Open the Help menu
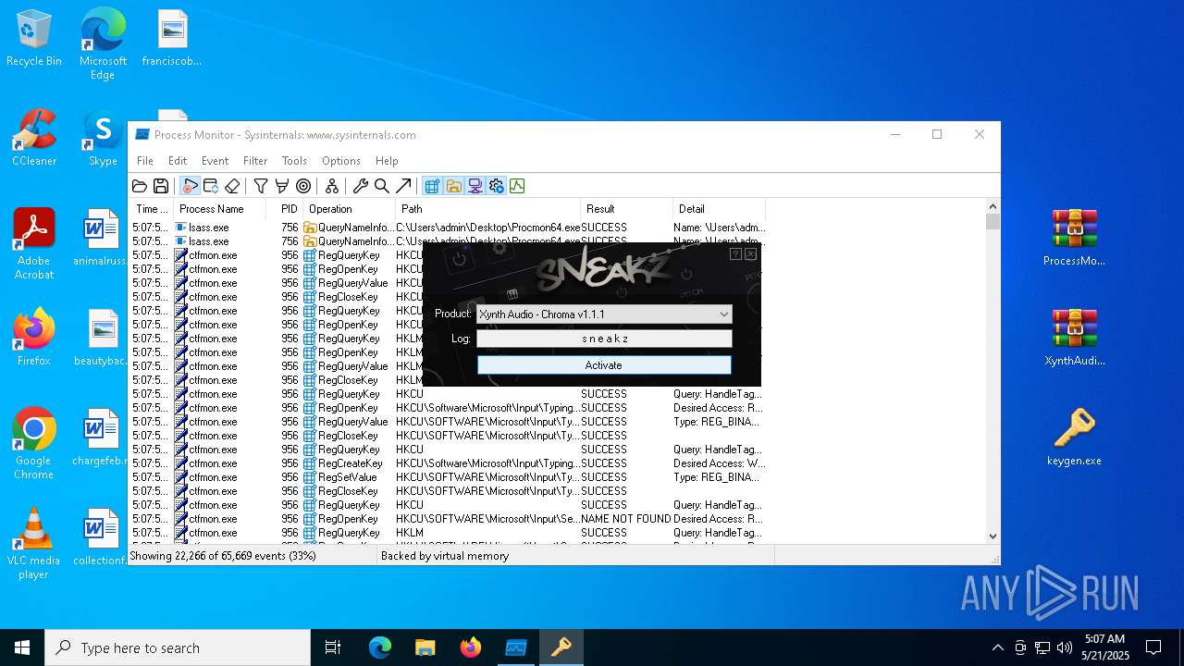 tap(387, 161)
